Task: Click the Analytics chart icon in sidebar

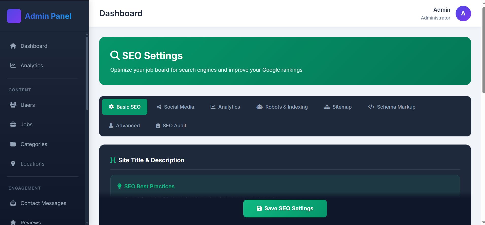Action: 13,66
